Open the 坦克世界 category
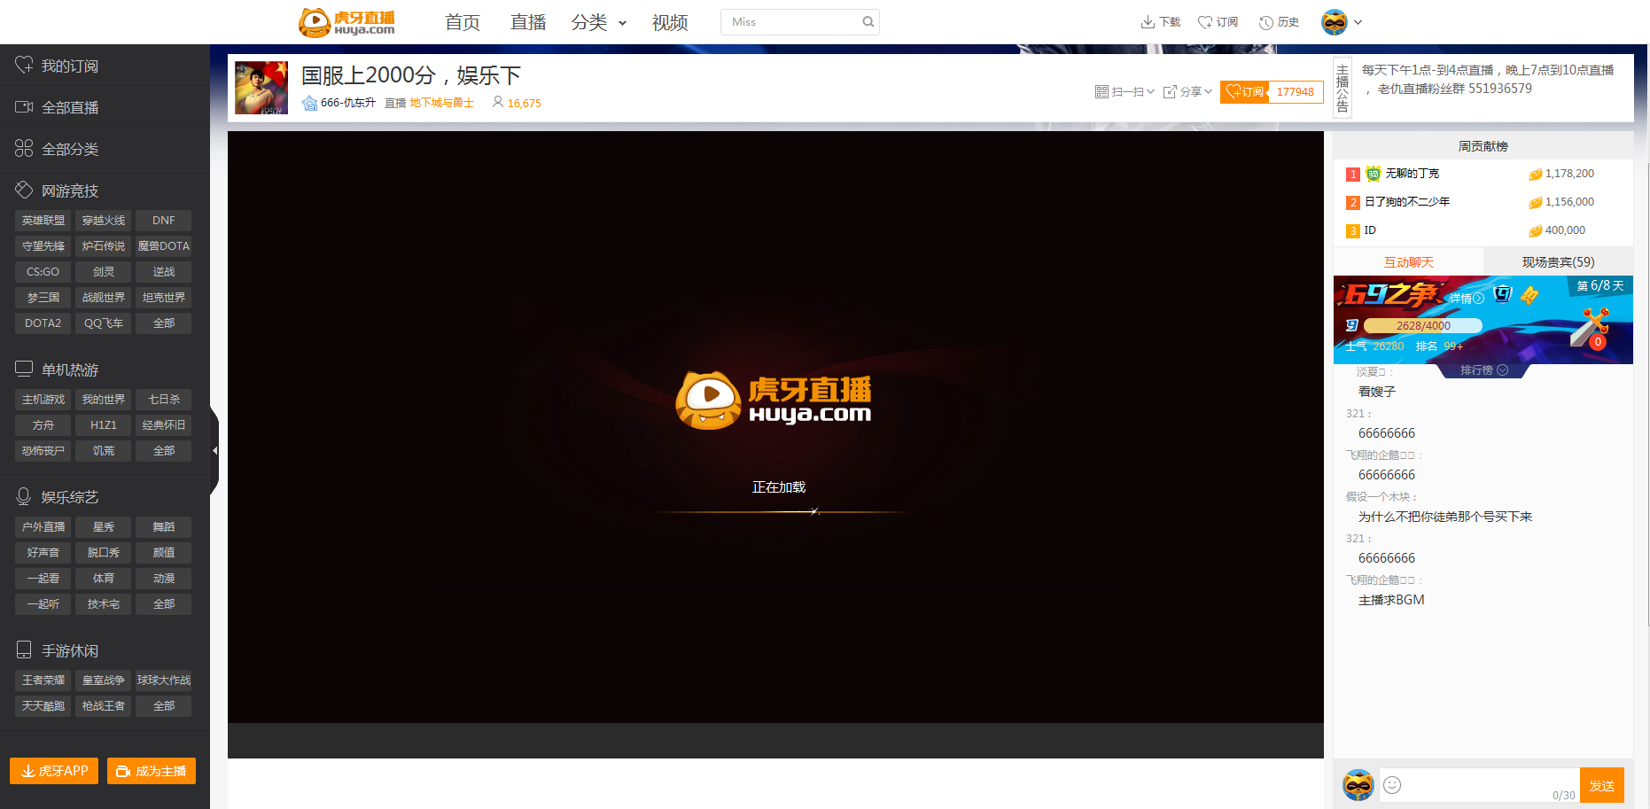Viewport: 1650px width, 809px height. coord(164,297)
